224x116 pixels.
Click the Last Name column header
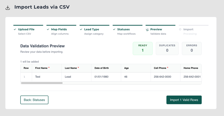click(76, 68)
